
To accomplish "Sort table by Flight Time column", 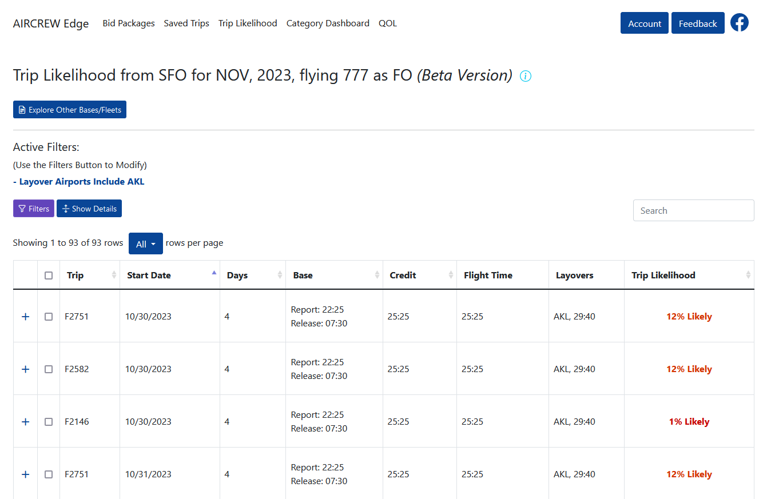I will pyautogui.click(x=503, y=276).
